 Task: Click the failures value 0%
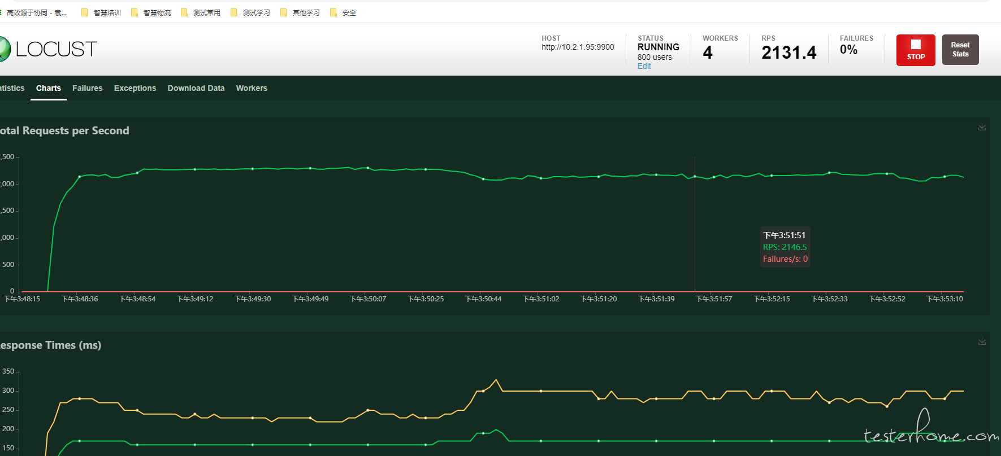[x=848, y=50]
